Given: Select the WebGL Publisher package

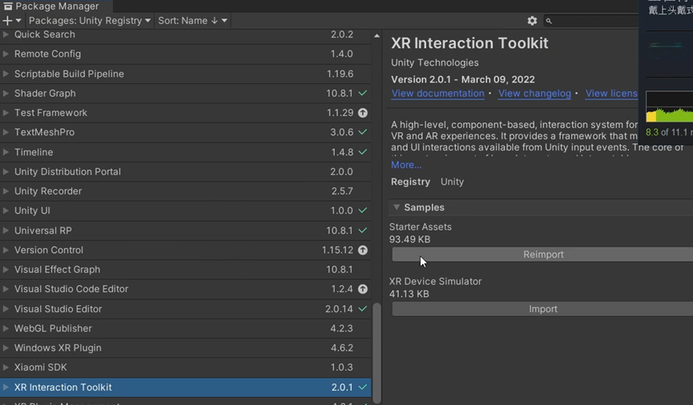Looking at the screenshot, I should [186, 329].
